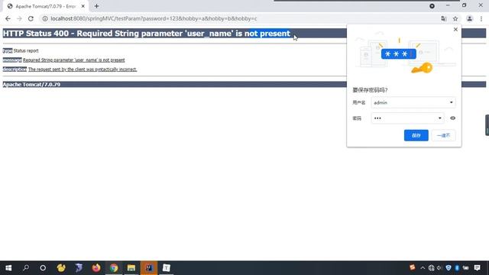Click the Apache Tomcat/7.0.79 footer
Viewport: 489px width, 275px height.
click(x=31, y=85)
